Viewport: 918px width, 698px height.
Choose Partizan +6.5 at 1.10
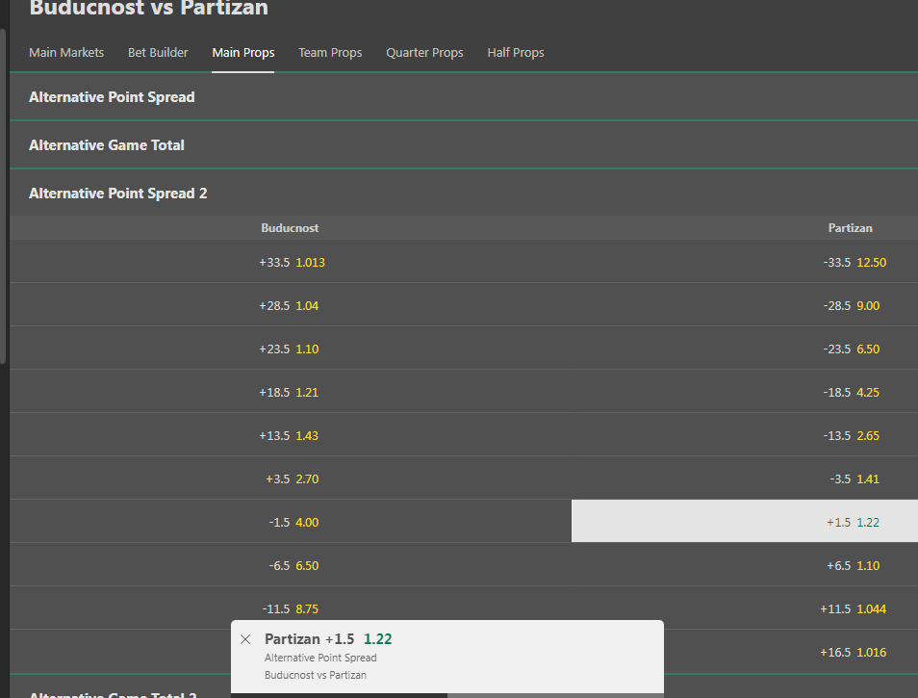pos(853,565)
